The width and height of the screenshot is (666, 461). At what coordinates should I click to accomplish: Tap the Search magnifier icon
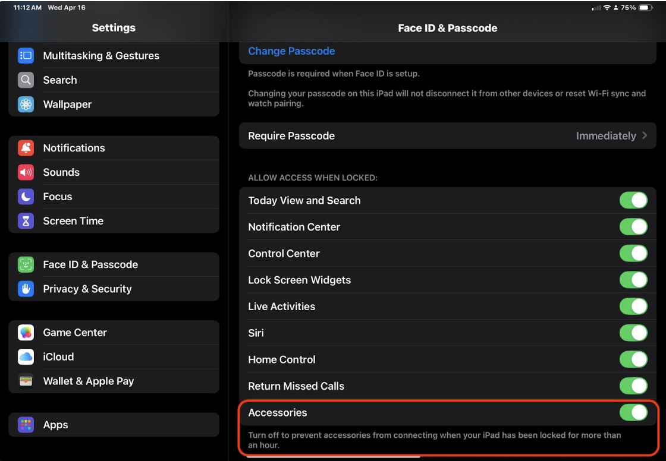pyautogui.click(x=26, y=80)
